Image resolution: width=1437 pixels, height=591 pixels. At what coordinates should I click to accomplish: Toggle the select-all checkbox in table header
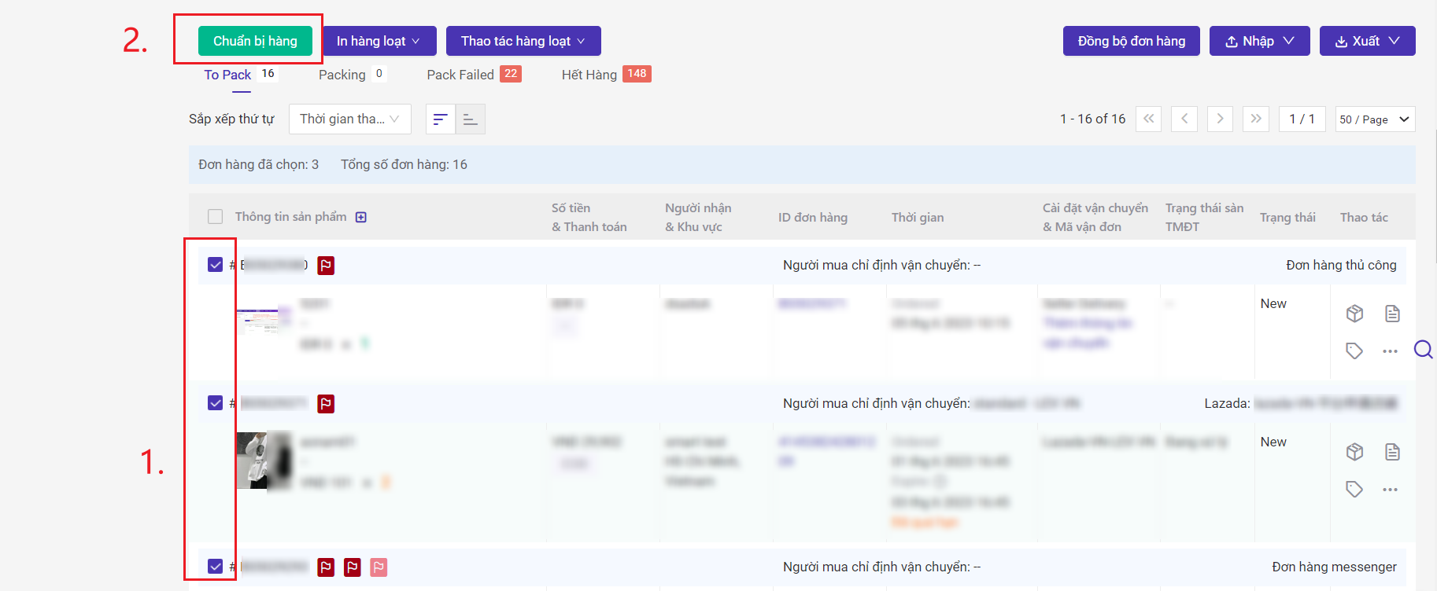[x=215, y=217]
